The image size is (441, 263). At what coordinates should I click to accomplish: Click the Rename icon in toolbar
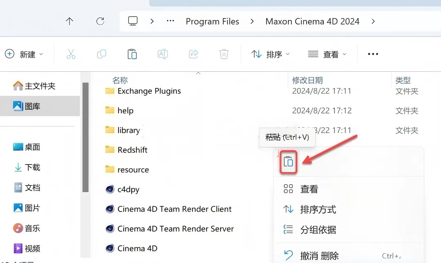click(163, 54)
